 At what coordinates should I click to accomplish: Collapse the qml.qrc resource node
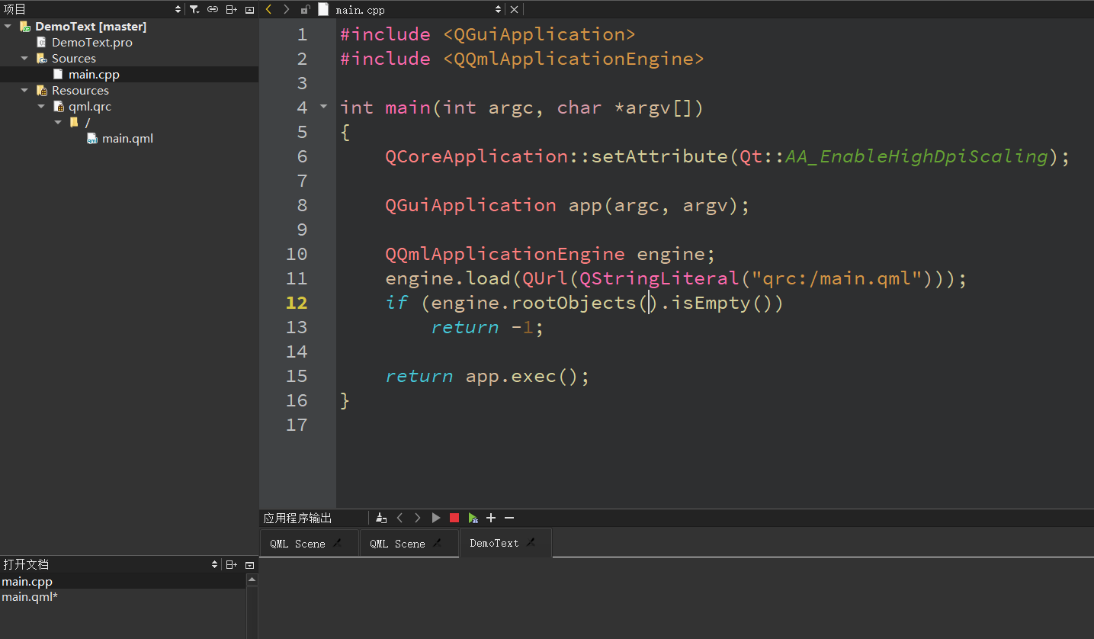click(x=40, y=106)
